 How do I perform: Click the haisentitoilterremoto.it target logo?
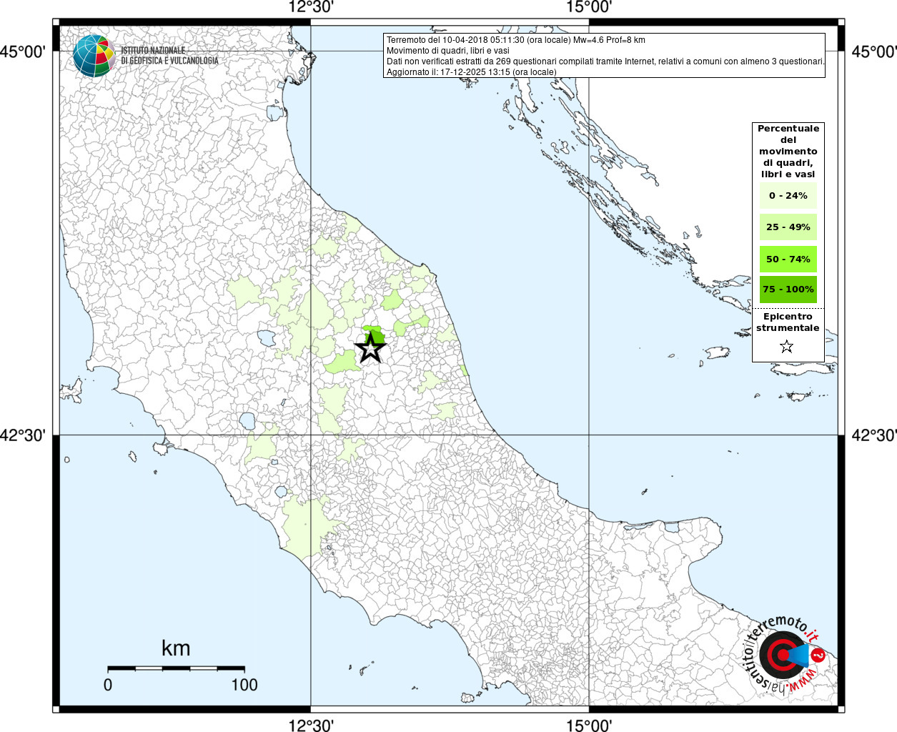pos(785,656)
